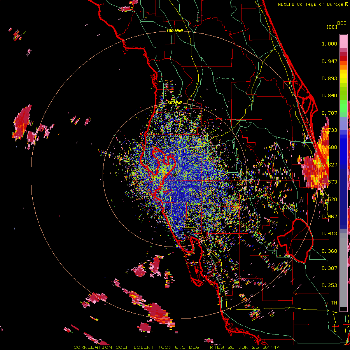Click the [CC] unit label near the legend

click(332, 27)
